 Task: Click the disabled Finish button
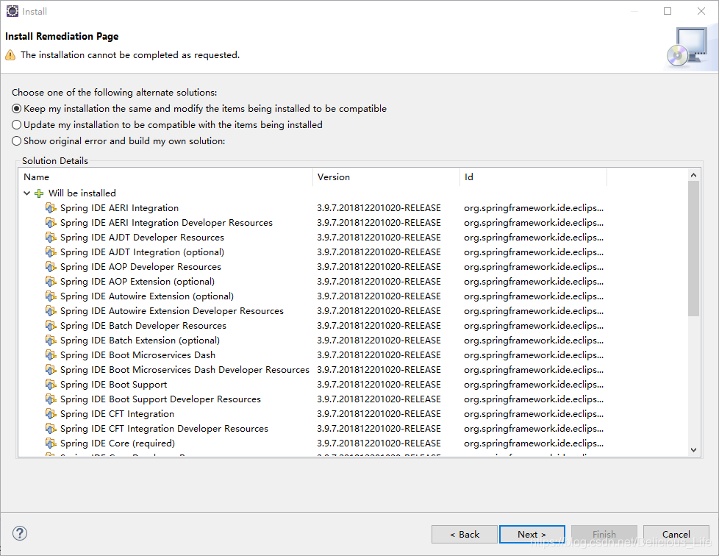click(x=604, y=535)
